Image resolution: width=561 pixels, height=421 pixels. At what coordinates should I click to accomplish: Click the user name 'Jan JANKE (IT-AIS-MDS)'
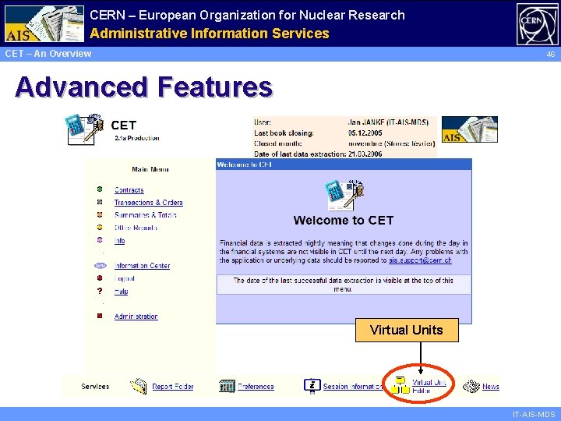tap(388, 122)
